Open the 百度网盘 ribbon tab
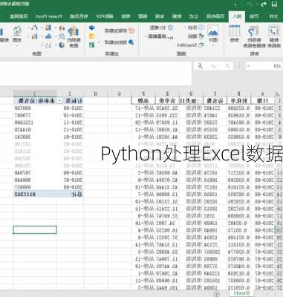 [19, 16]
